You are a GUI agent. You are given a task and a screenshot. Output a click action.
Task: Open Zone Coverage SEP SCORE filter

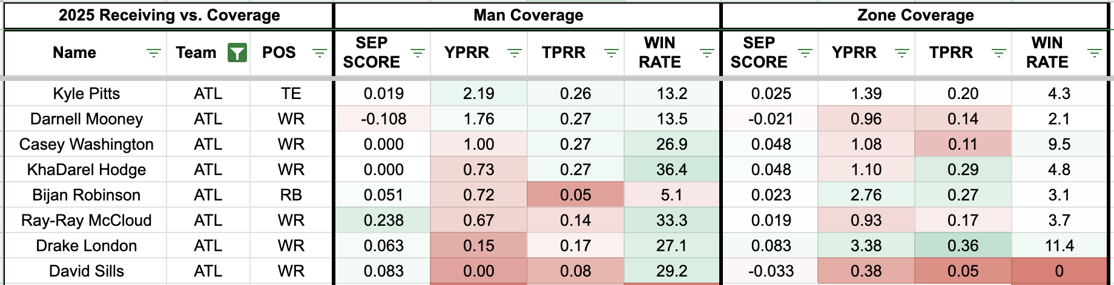805,53
